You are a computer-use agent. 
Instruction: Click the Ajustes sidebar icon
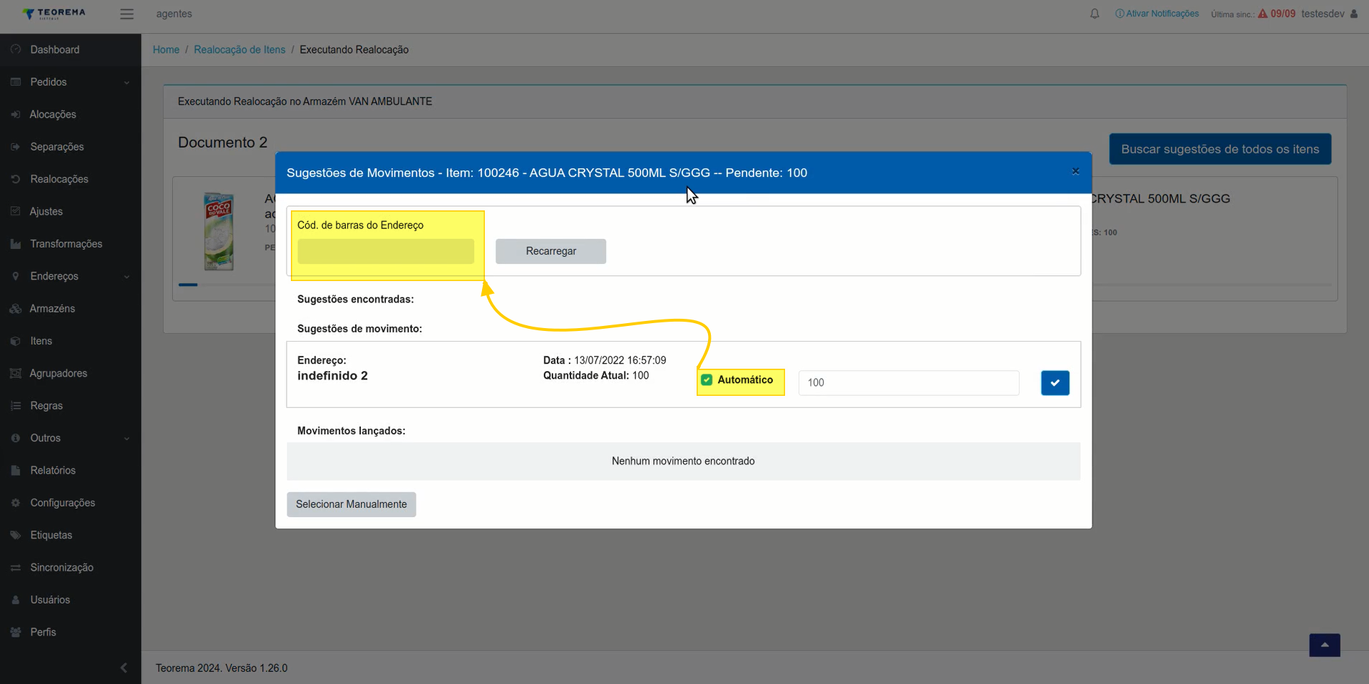tap(16, 211)
